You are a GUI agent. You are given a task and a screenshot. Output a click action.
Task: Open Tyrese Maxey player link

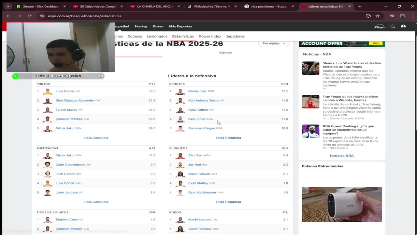tap(66, 110)
